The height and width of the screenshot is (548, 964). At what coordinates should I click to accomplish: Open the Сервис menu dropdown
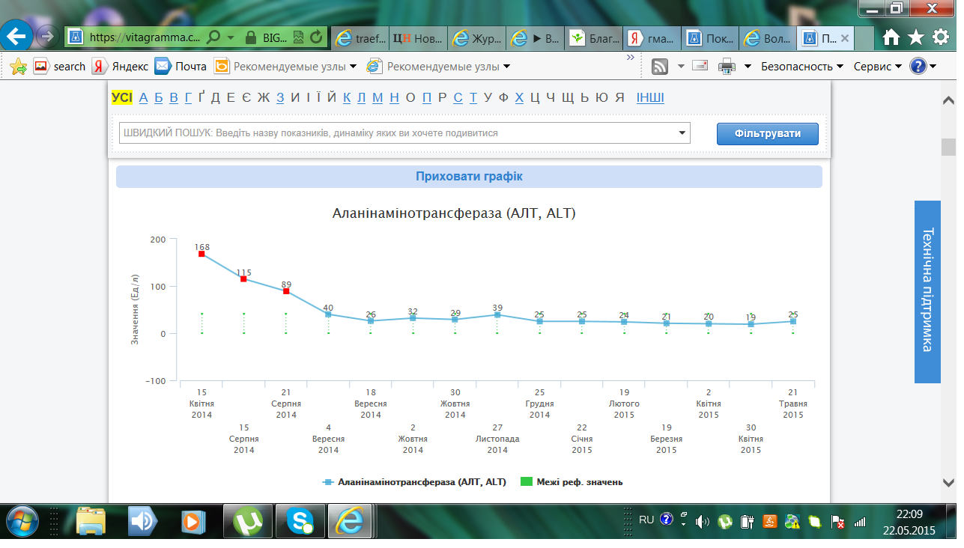[x=878, y=67]
